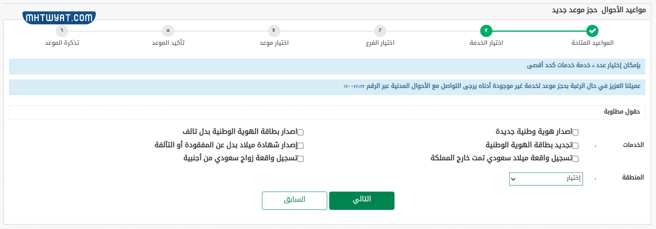Tick تجديد بطاقة الهوية الوطنية checkbox

pos(575,146)
